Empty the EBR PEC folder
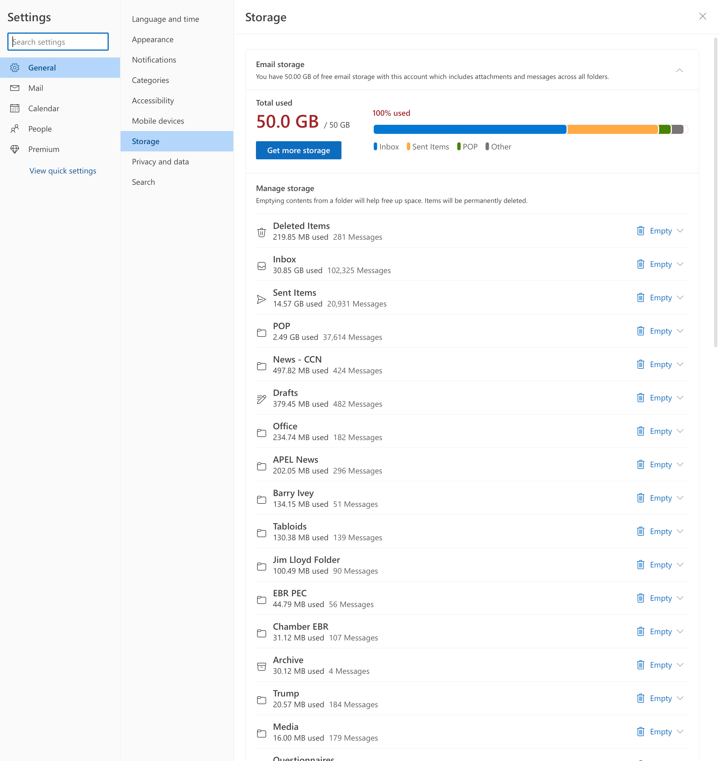720x761 pixels. pyautogui.click(x=654, y=598)
